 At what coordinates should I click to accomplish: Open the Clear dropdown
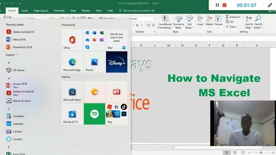click(x=232, y=27)
